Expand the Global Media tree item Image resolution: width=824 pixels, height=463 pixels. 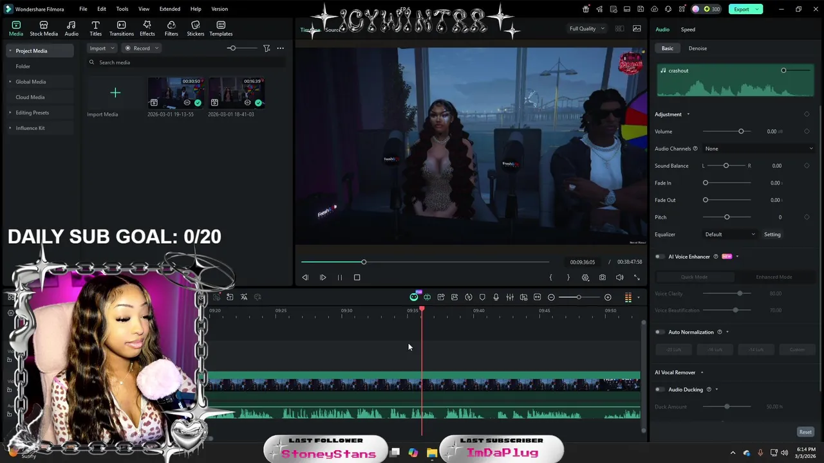pyautogui.click(x=10, y=82)
